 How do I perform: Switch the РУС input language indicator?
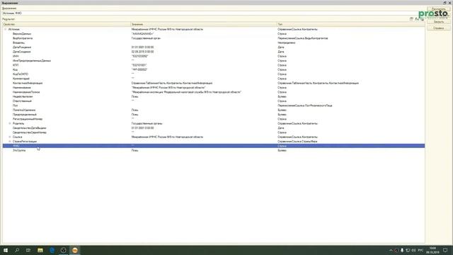pyautogui.click(x=420, y=250)
